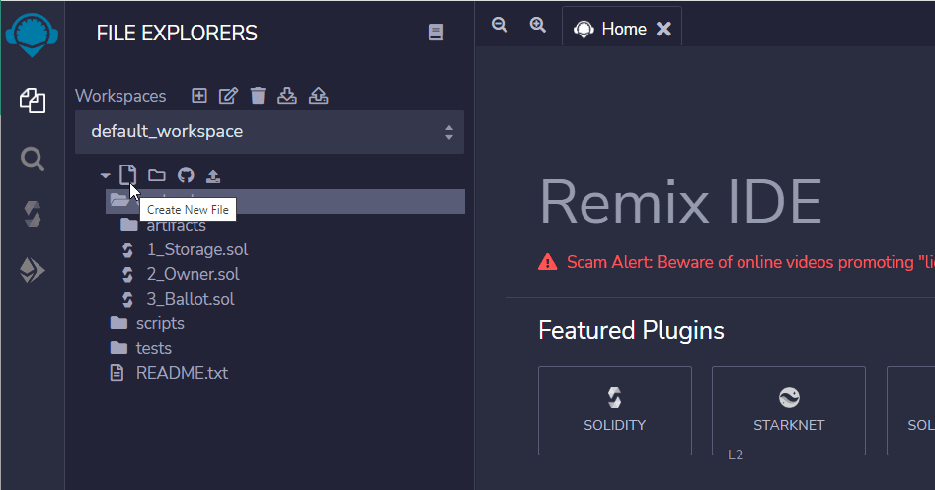This screenshot has height=490, width=935.
Task: Open the Solidity compiler panel
Action: click(33, 214)
